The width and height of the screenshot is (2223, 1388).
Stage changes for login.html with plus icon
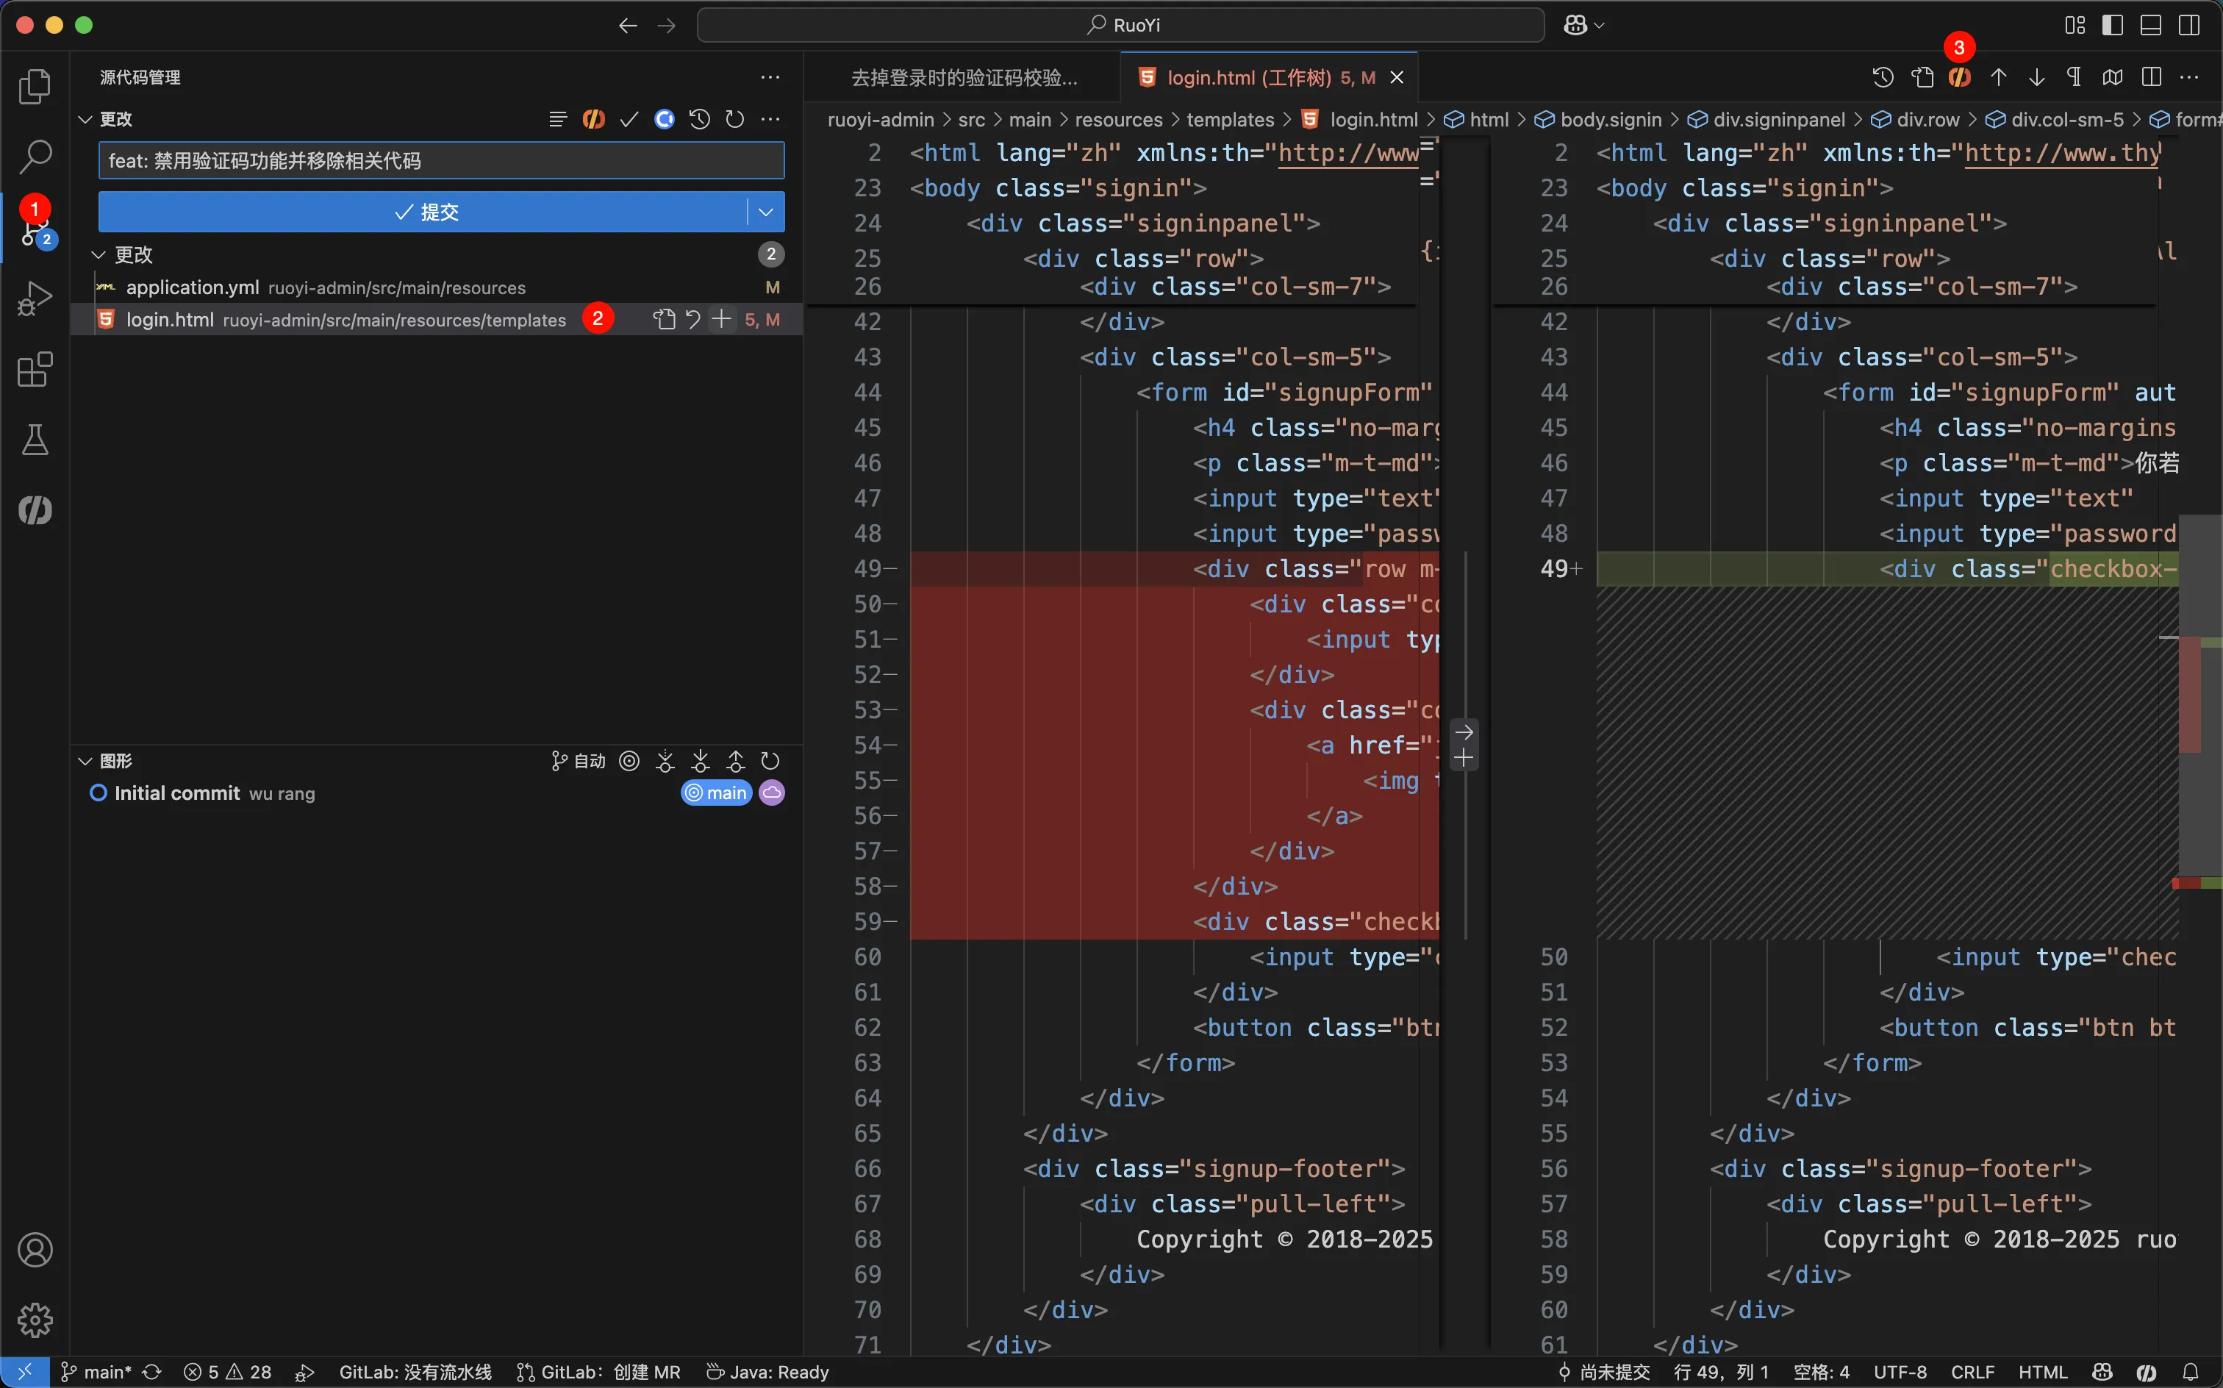[723, 320]
